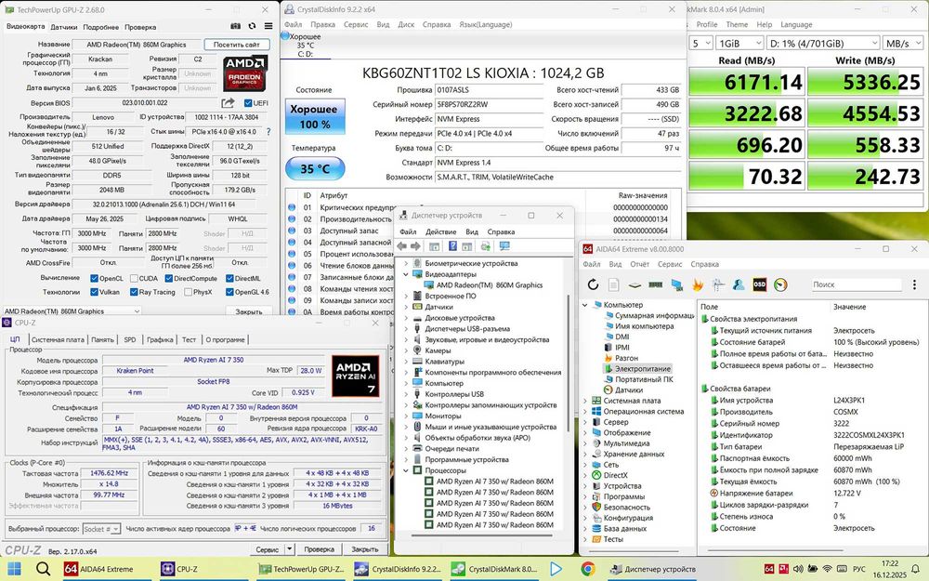Screen dimensions: 929x581
Task: Click the AIDA64 gauge sensor icon
Action: (x=781, y=284)
